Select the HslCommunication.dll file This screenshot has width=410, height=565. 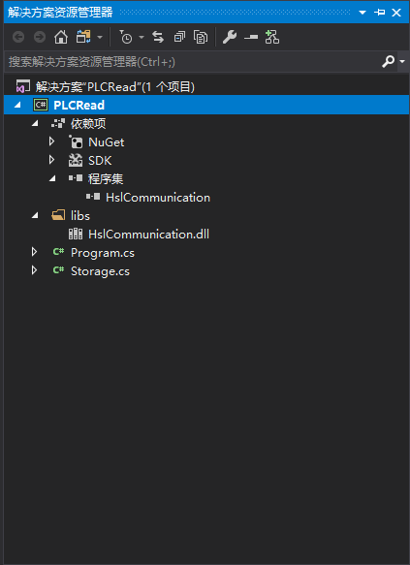[x=149, y=235]
